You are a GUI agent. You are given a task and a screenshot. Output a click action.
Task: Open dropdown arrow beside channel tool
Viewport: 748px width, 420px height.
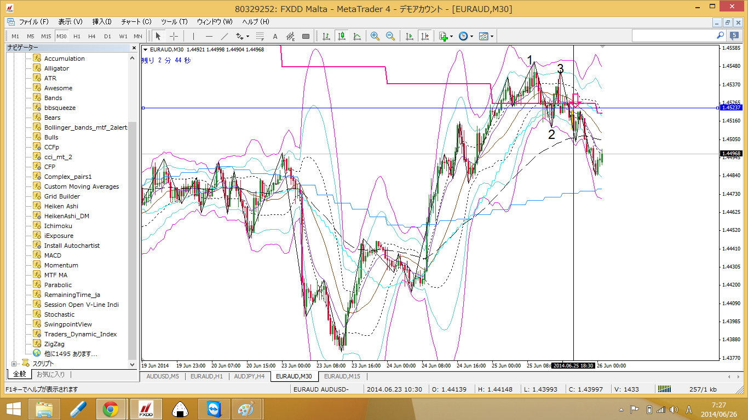248,36
